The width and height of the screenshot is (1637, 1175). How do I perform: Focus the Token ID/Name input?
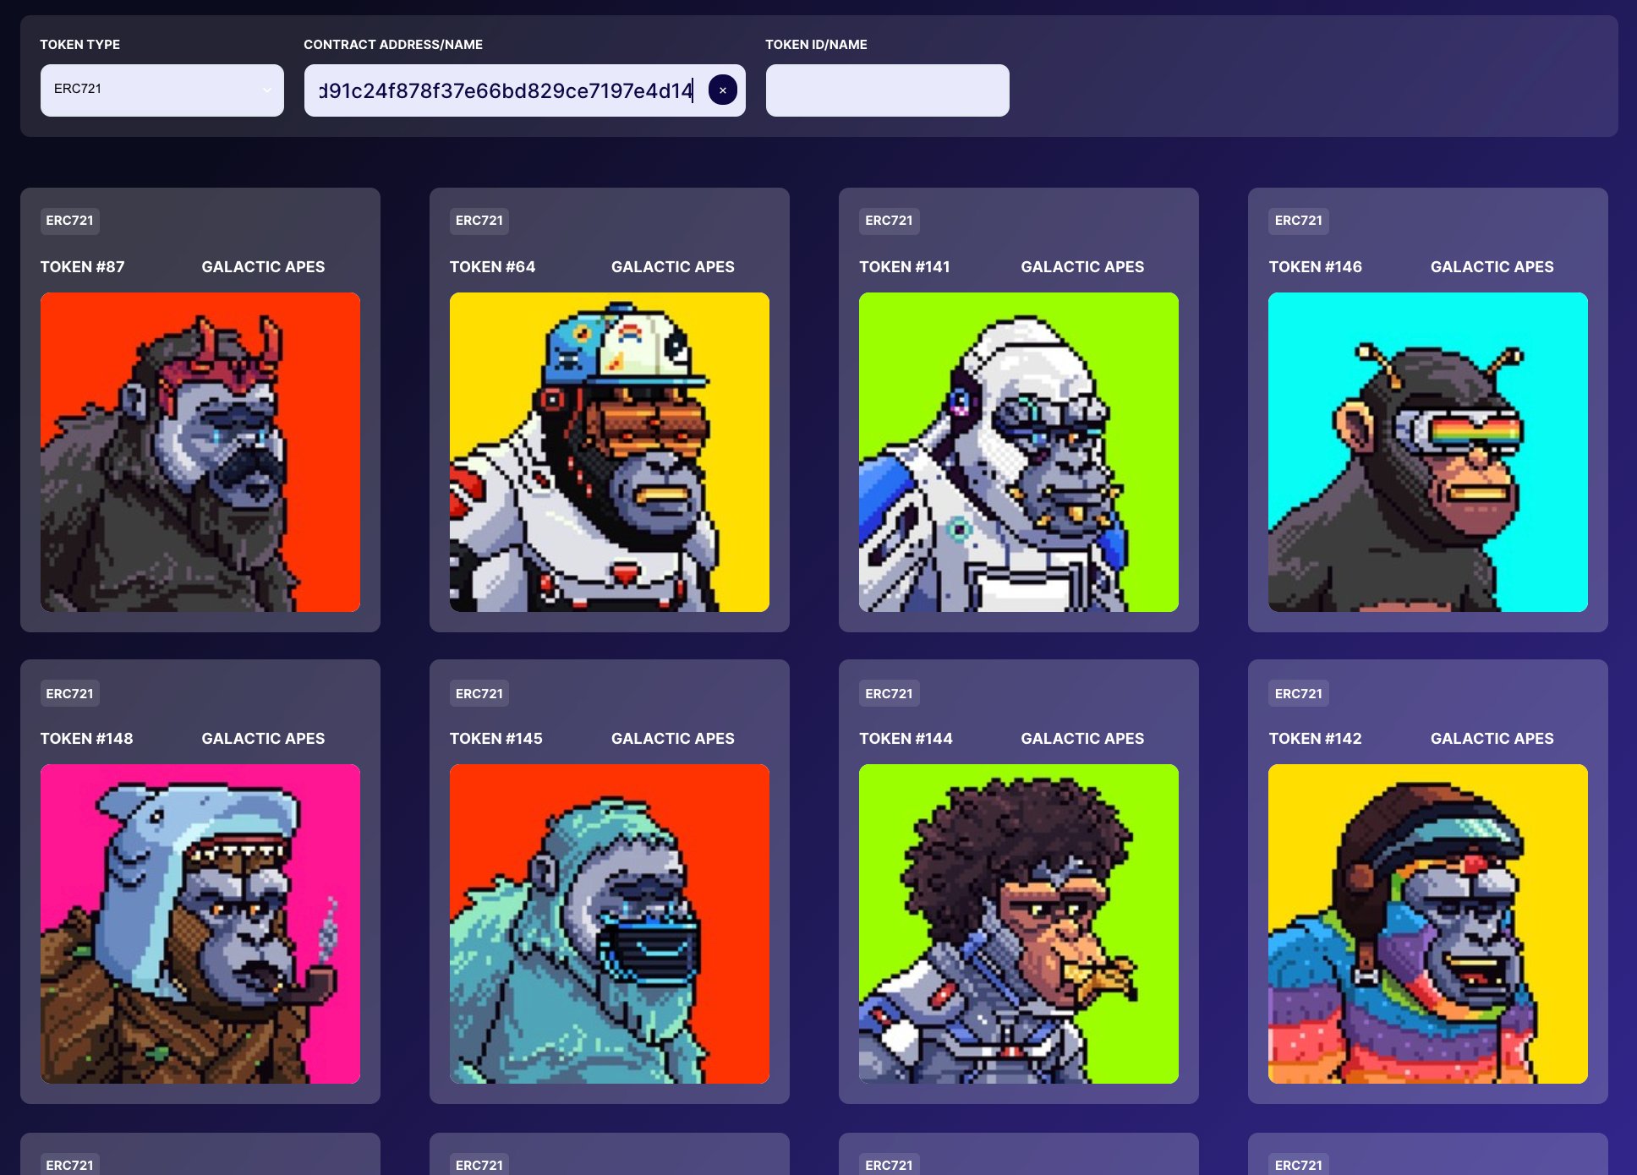coord(887,90)
